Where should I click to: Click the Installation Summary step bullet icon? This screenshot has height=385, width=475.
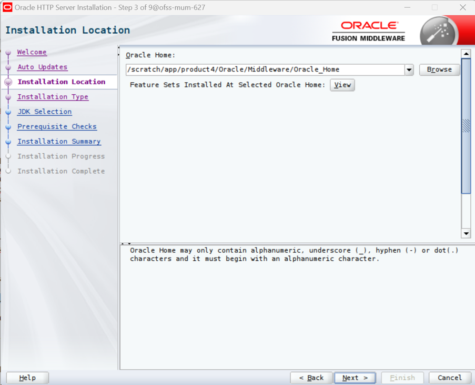[x=8, y=142]
